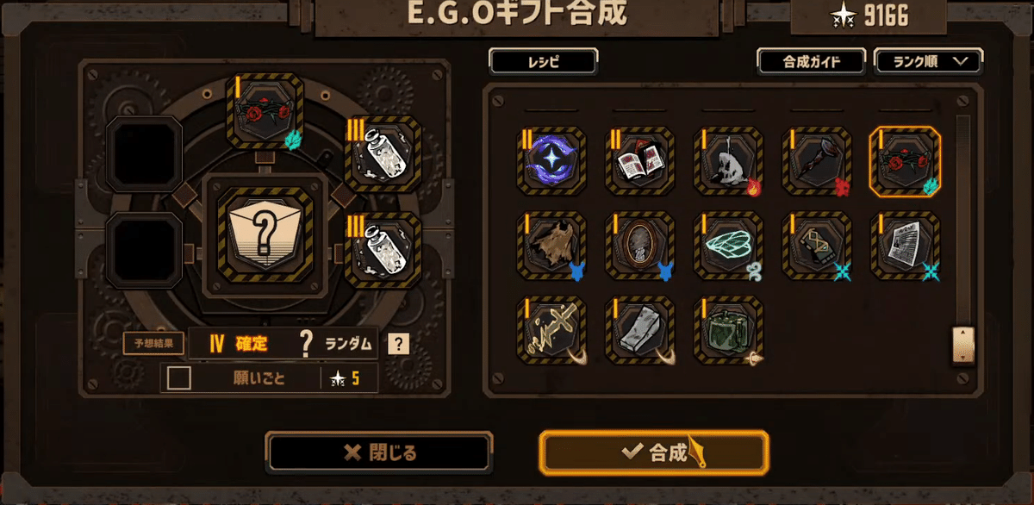Click the 閉じる close button

(x=379, y=452)
